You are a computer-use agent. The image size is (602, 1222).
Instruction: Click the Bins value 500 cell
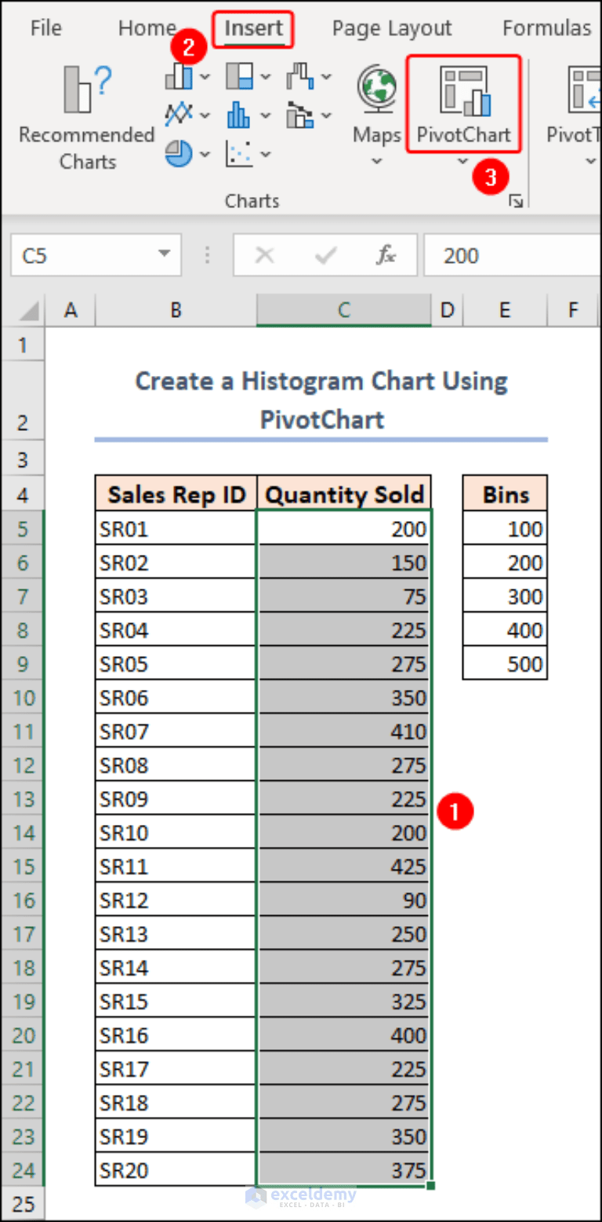[504, 663]
